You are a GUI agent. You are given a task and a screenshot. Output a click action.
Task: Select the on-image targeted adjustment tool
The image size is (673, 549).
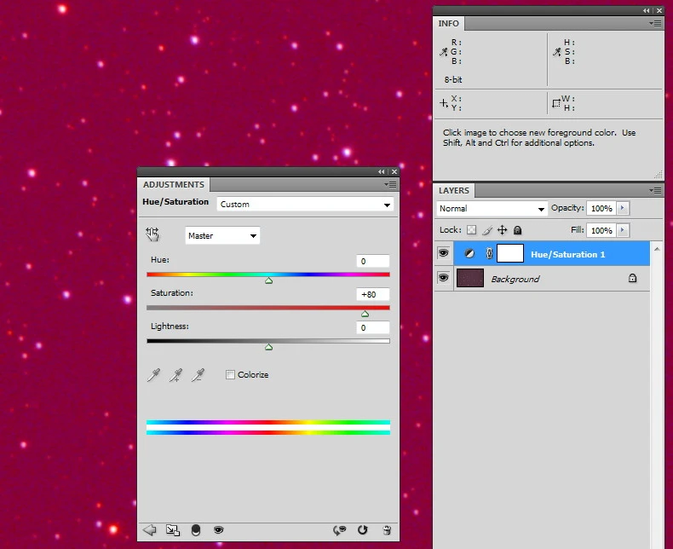[x=152, y=234]
